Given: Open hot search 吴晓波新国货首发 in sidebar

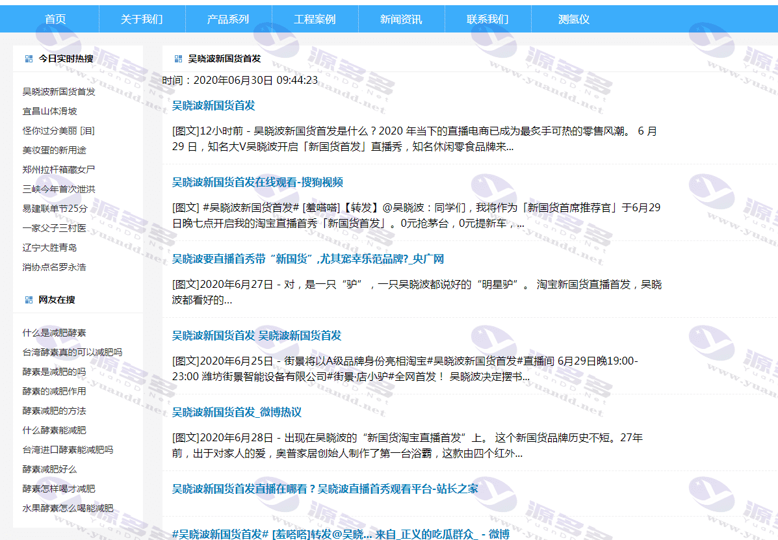Looking at the screenshot, I should pos(58,92).
